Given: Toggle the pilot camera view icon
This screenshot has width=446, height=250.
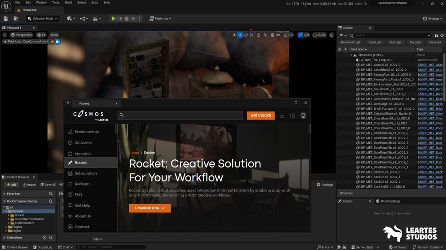Looking at the screenshot, I should tap(58, 42).
